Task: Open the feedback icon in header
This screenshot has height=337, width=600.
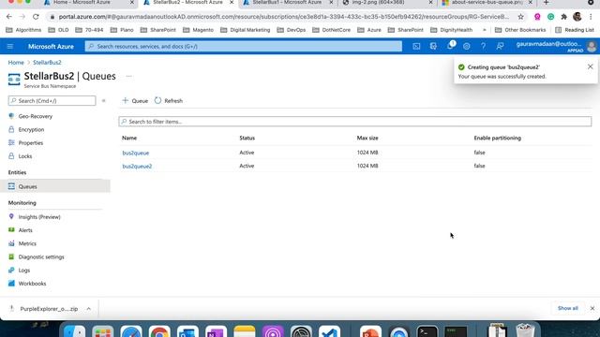Action: 500,46
